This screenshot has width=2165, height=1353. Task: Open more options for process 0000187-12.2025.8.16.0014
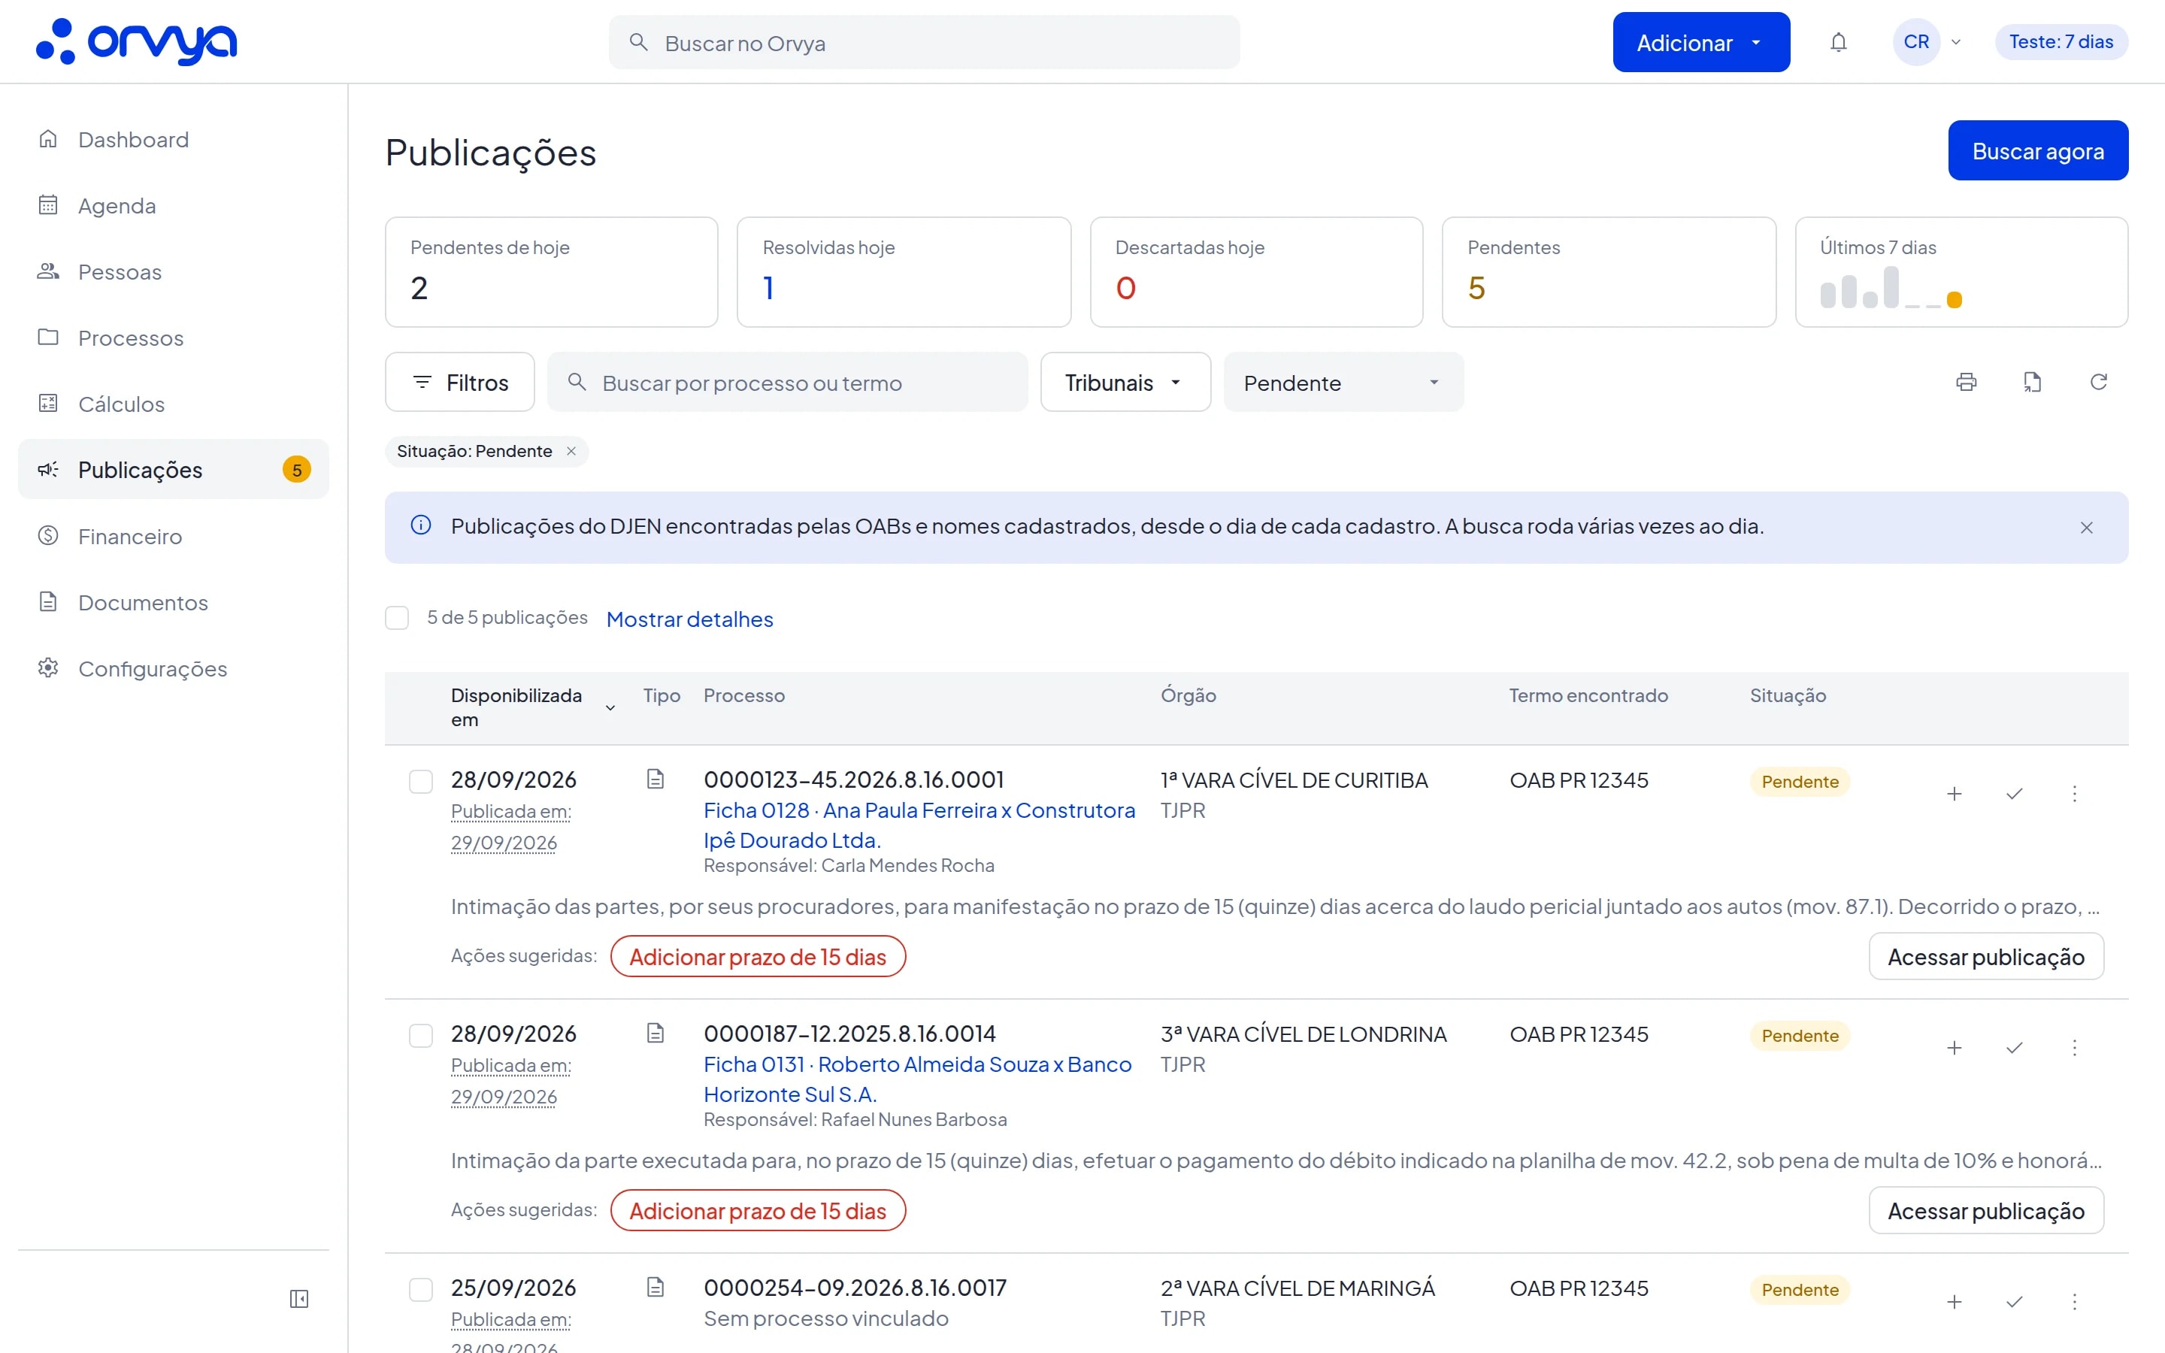coord(2075,1048)
